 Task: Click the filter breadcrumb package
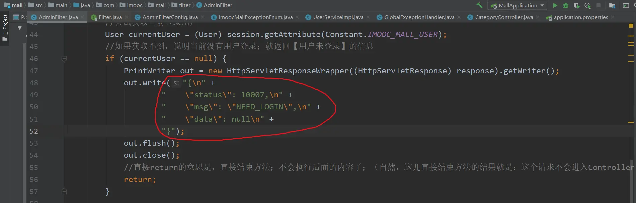[181, 5]
